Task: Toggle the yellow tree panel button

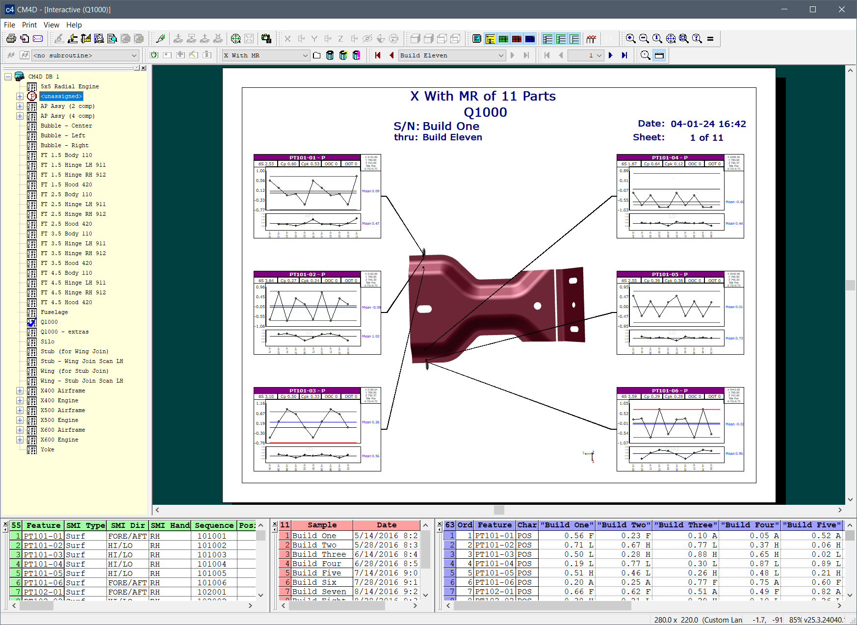Action: pos(490,39)
